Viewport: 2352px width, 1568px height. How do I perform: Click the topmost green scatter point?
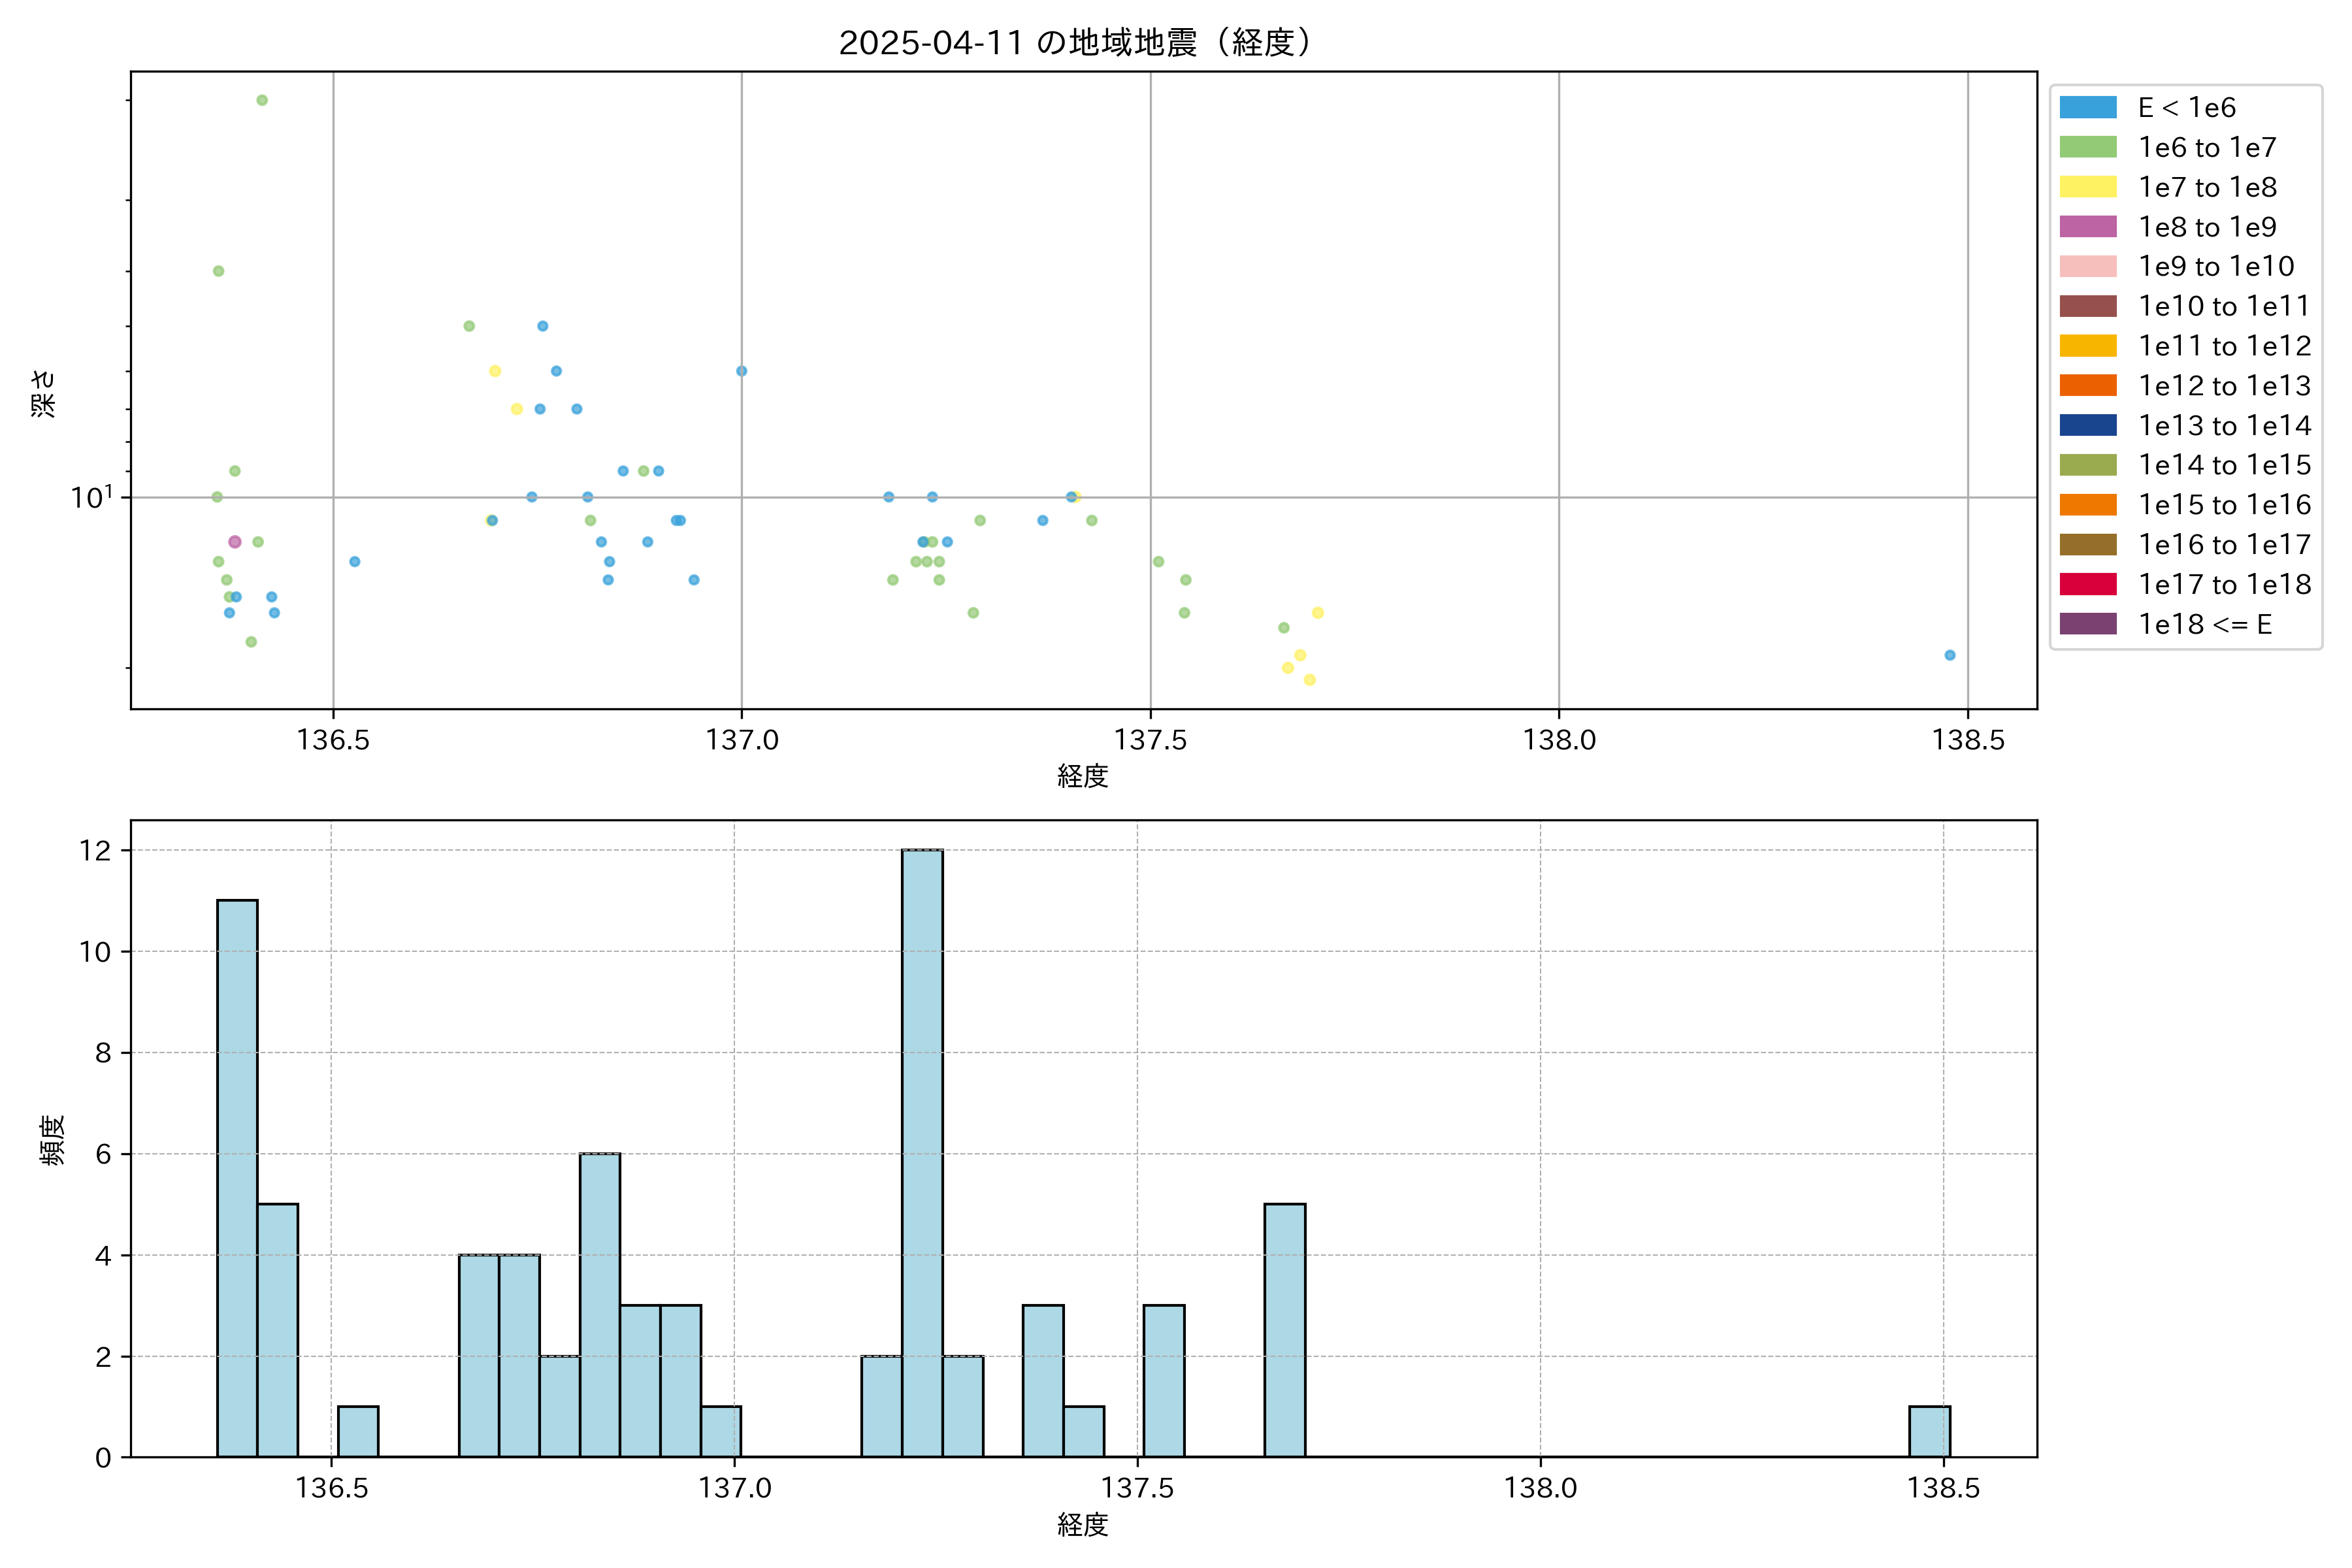click(262, 100)
